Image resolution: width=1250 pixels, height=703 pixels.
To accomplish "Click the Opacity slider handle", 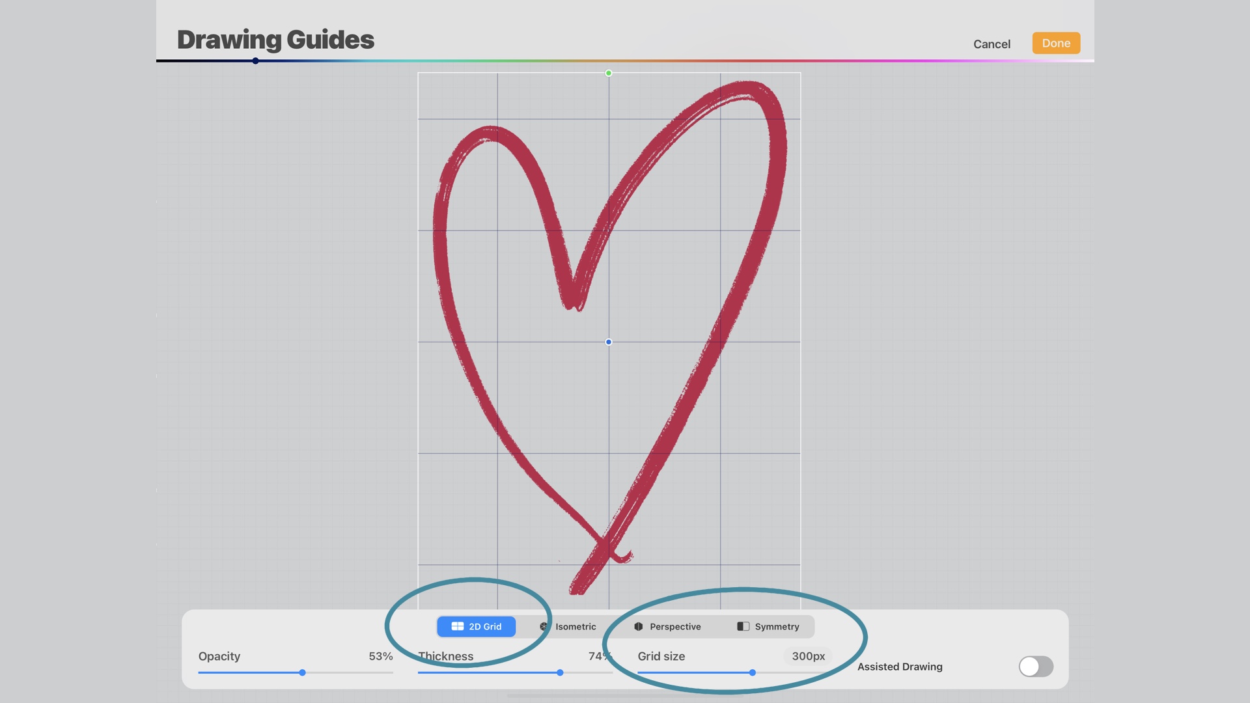I will click(x=302, y=672).
